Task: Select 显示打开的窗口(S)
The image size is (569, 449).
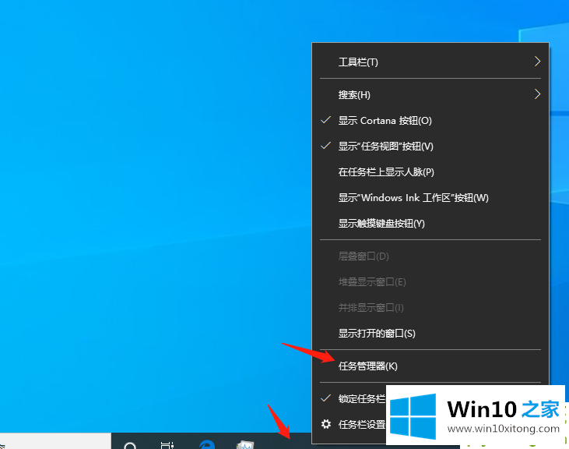Action: [x=377, y=333]
